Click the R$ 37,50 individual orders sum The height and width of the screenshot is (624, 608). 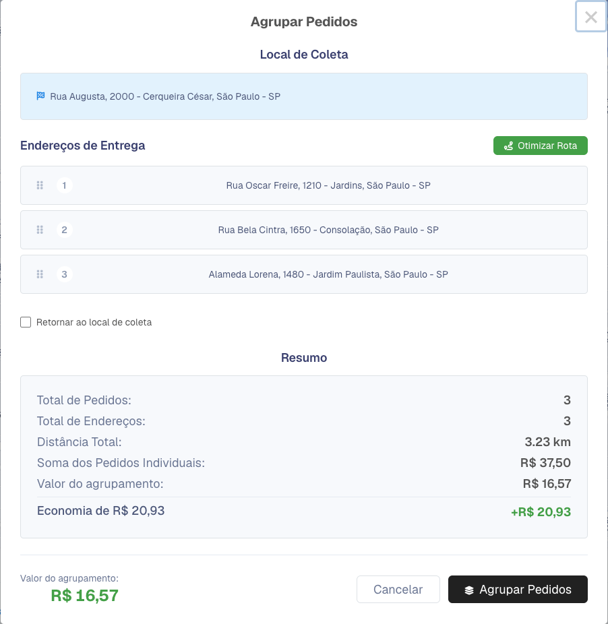pyautogui.click(x=545, y=463)
